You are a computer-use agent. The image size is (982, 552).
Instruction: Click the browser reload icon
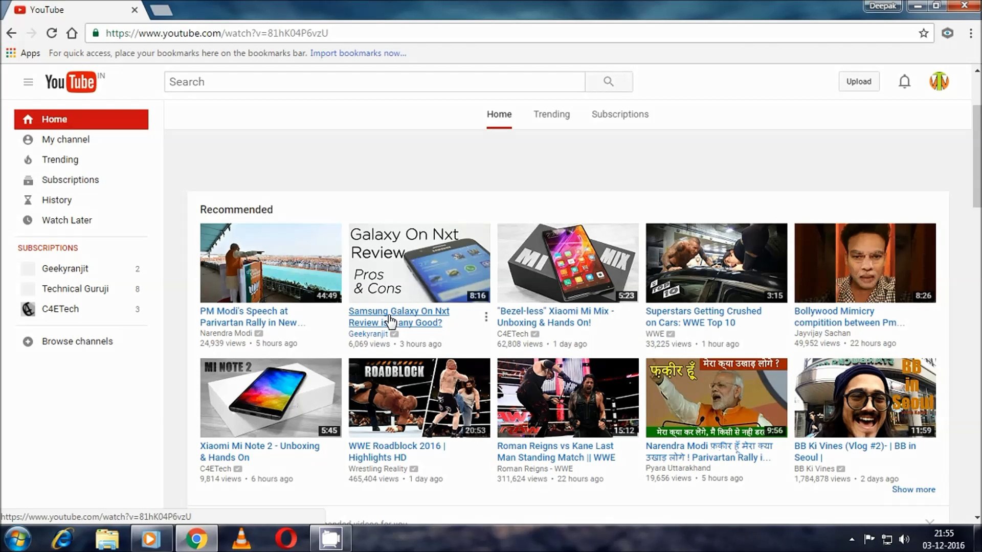[x=51, y=33]
